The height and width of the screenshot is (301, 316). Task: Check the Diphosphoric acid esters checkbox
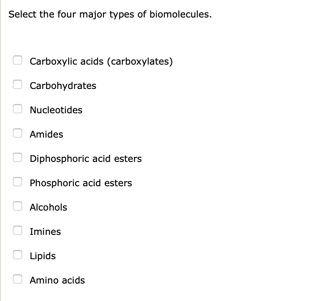[18, 157]
